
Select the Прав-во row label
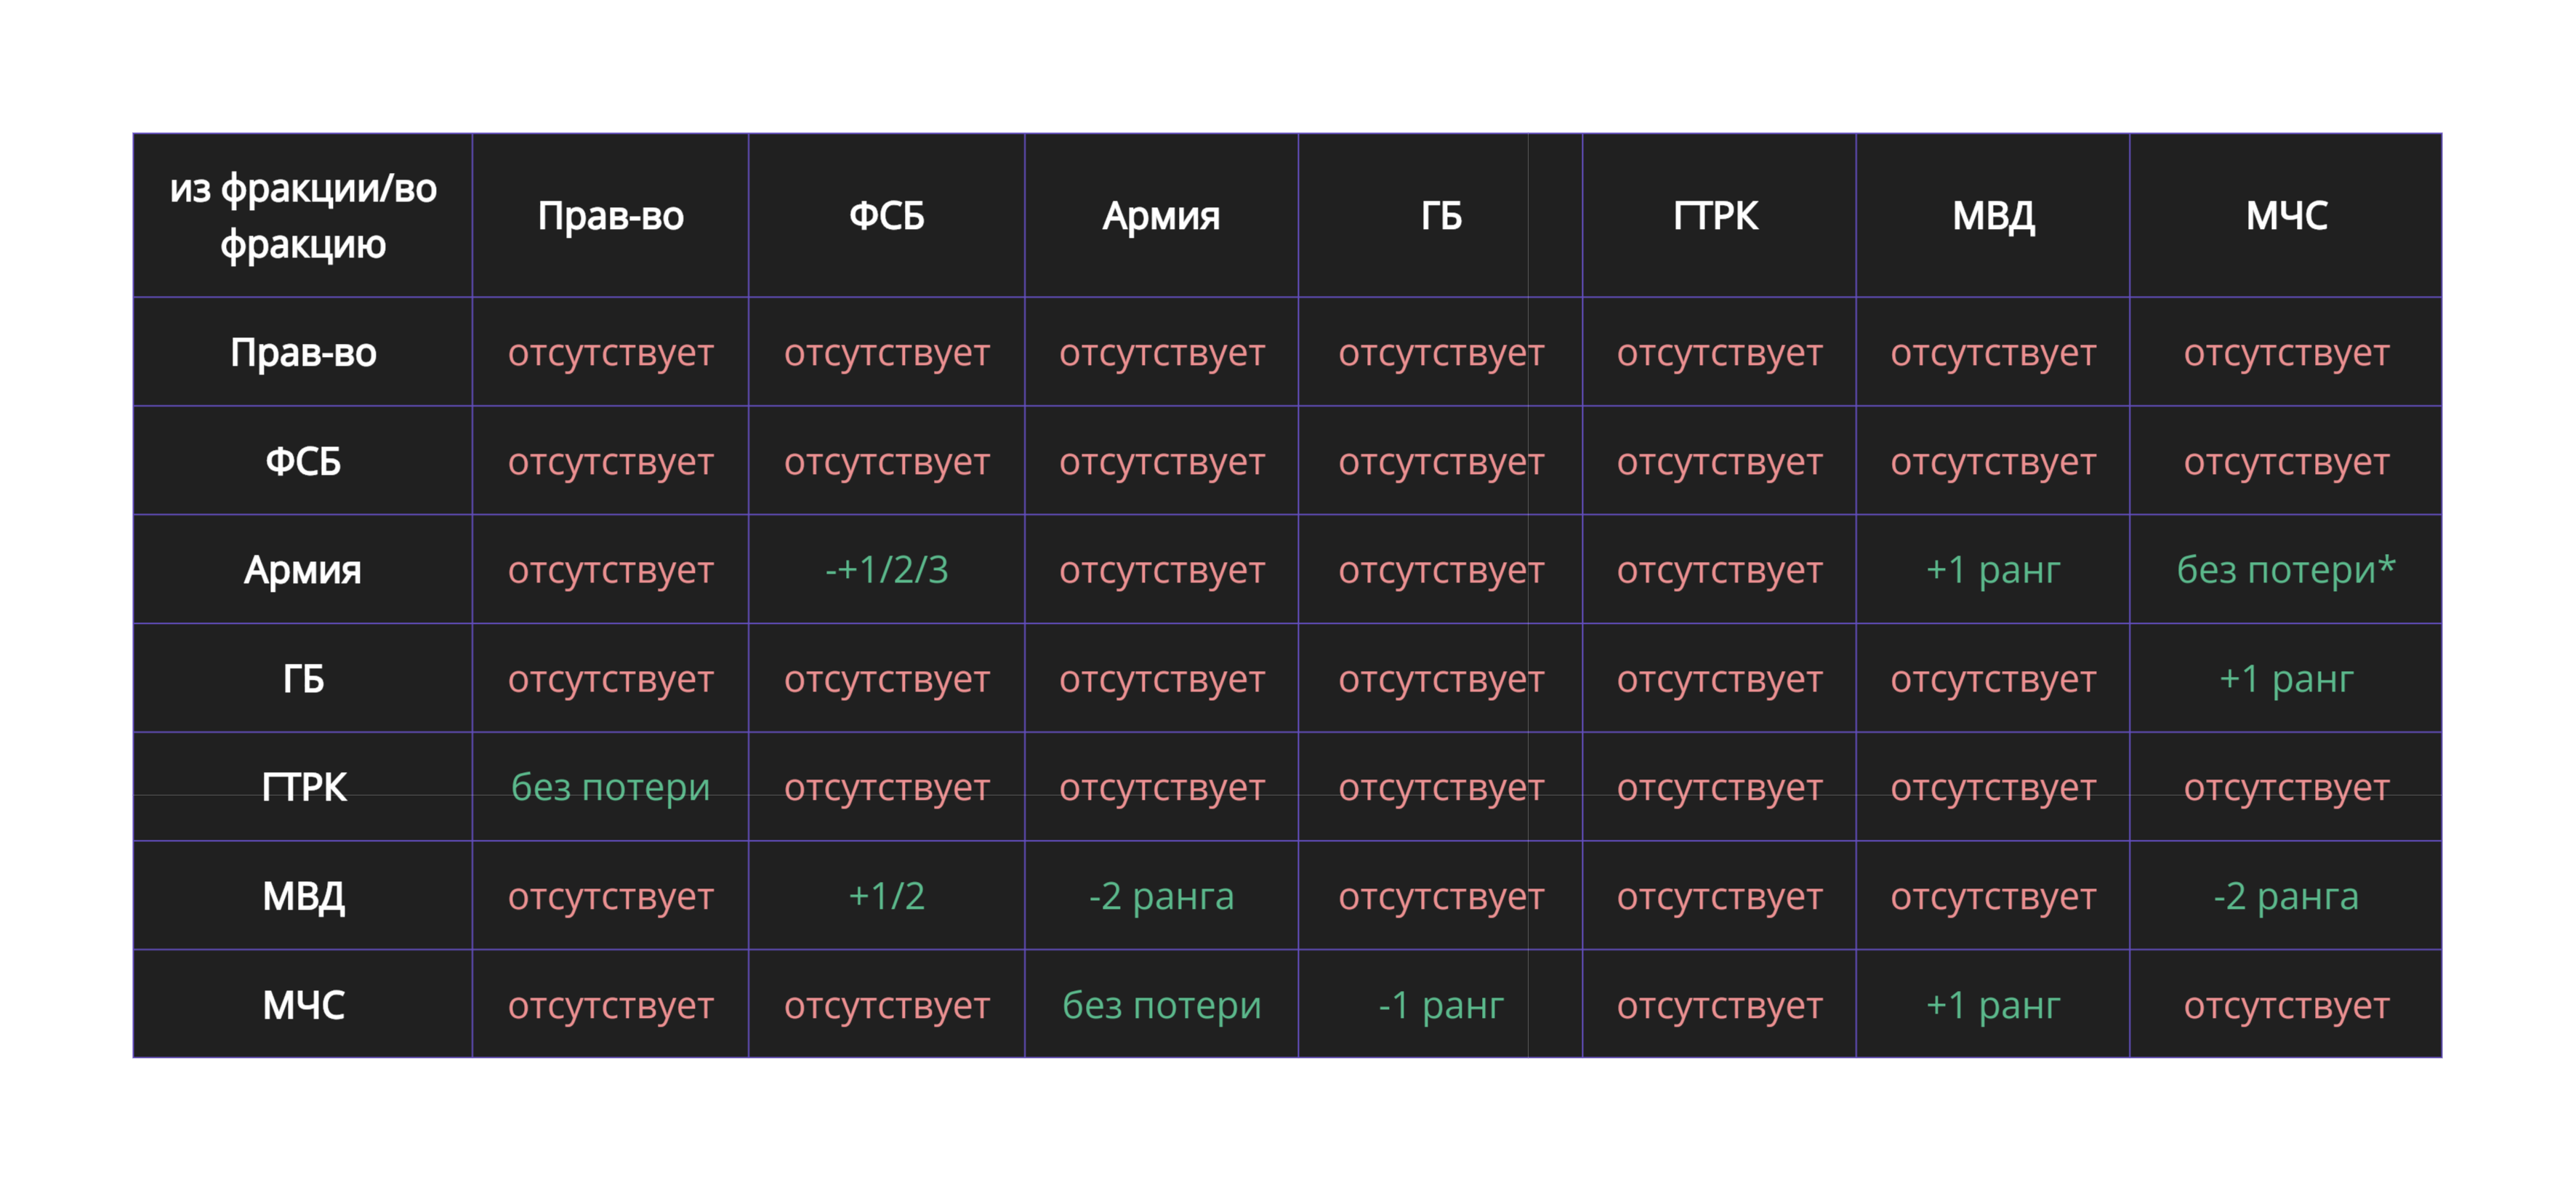pyautogui.click(x=303, y=353)
